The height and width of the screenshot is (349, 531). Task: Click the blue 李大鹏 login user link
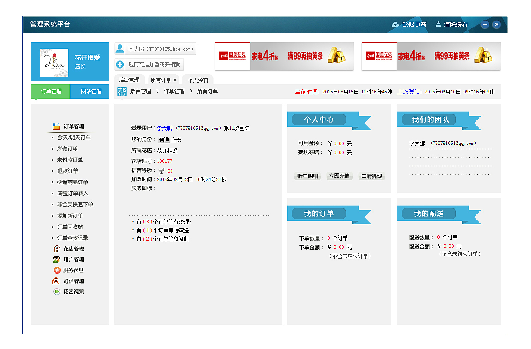pos(164,128)
